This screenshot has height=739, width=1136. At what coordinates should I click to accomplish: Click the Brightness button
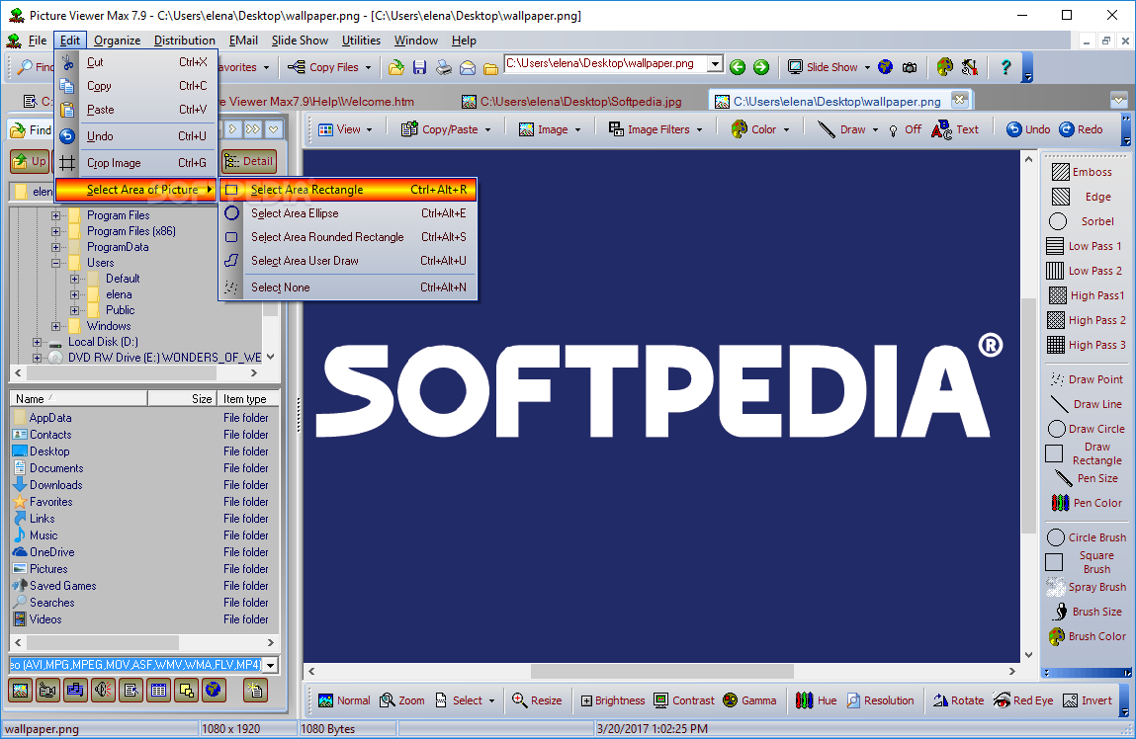click(613, 699)
